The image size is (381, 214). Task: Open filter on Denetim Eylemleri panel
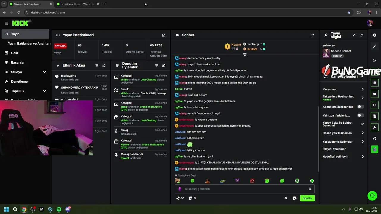[x=157, y=65]
